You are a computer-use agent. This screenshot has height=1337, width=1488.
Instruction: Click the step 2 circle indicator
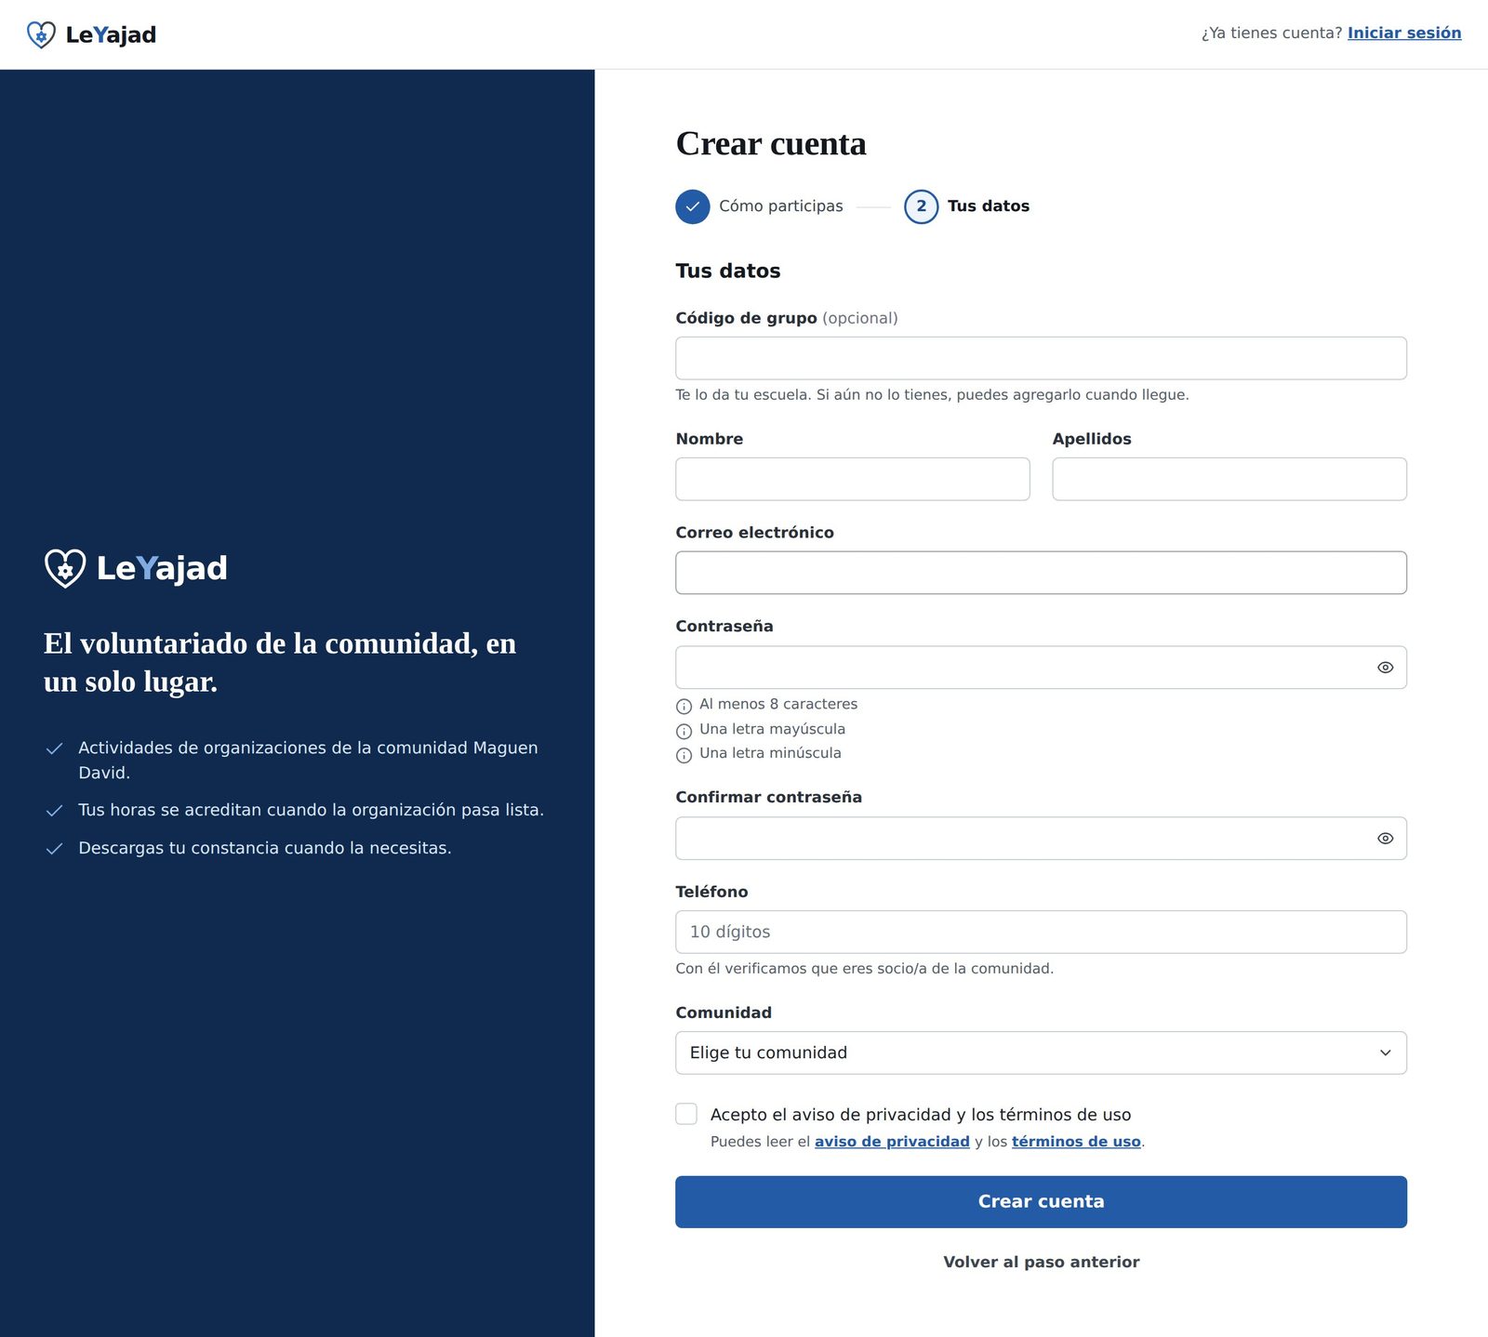(x=921, y=206)
